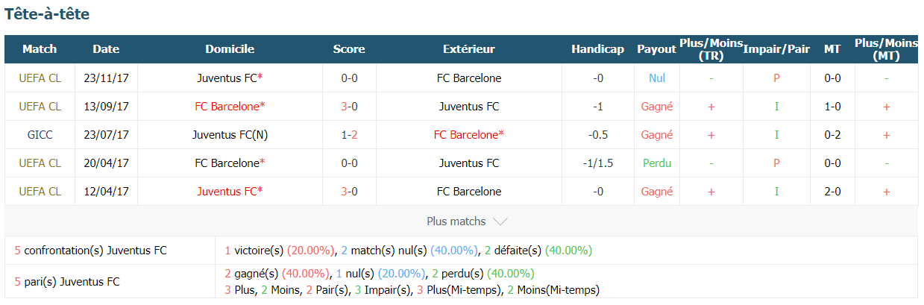924x305 pixels.
Task: Click Juventus FC home team on 12/04/17
Action: tap(230, 192)
